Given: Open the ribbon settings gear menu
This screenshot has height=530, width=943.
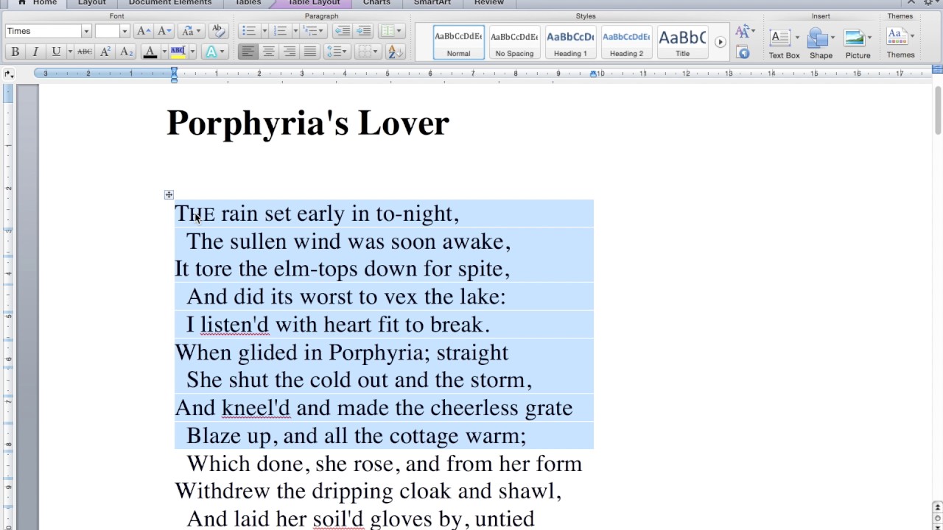Looking at the screenshot, I should 930,3.
